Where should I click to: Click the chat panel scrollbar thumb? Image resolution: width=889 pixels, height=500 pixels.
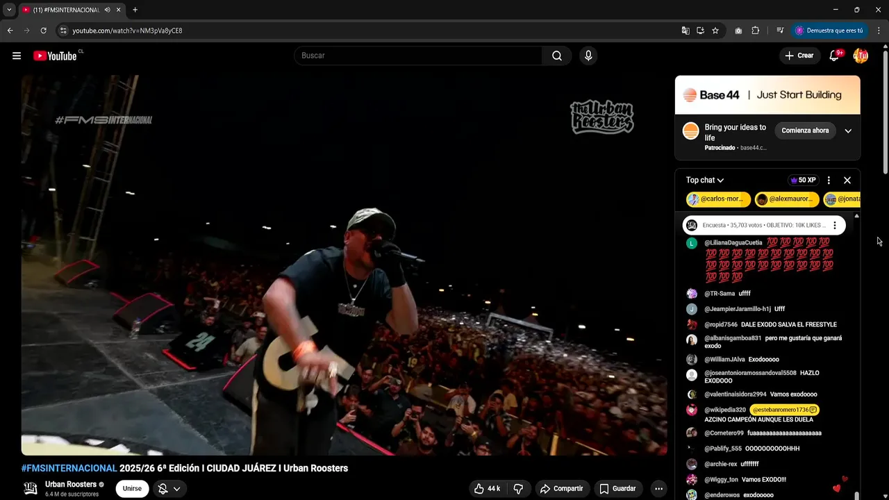(856, 495)
